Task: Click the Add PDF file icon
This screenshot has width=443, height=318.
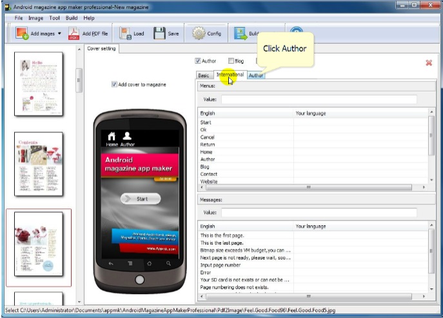Action: (x=74, y=34)
